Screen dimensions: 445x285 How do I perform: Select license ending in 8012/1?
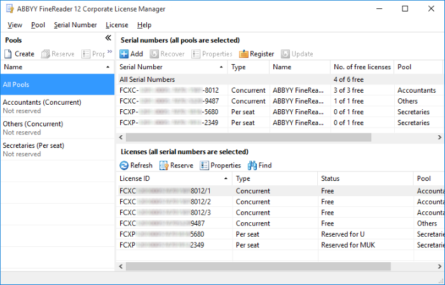coord(280,191)
